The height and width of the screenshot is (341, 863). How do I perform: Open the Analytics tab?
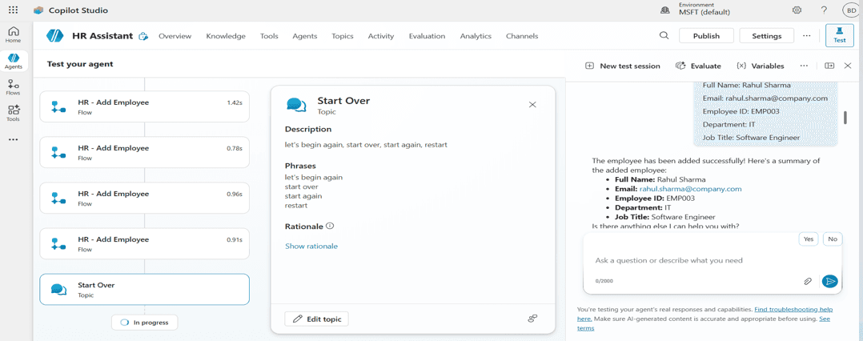(x=476, y=36)
